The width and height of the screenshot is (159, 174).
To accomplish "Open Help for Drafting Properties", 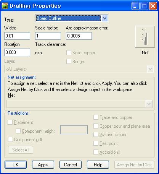I will coord(98,165).
